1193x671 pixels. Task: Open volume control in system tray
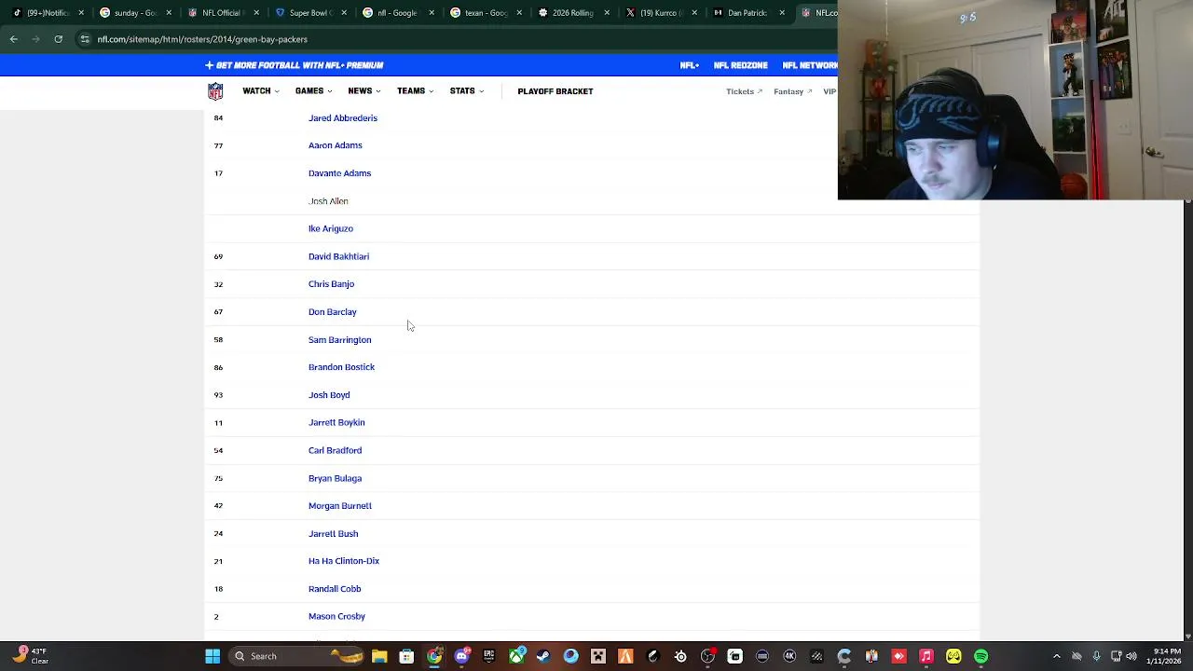[1131, 656]
